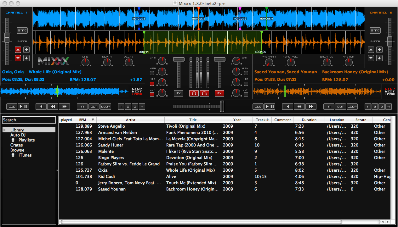The width and height of the screenshot is (398, 227).
Task: Open iTunes library in the sidebar
Action: click(25, 155)
